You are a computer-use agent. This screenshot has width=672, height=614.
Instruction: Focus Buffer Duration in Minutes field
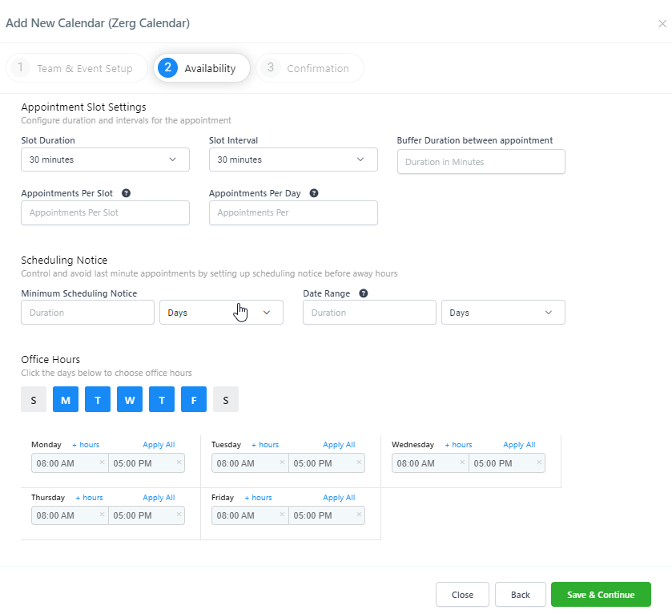point(481,162)
